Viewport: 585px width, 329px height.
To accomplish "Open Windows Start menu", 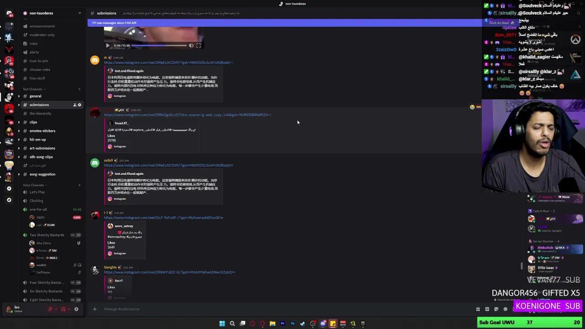I will [222, 324].
